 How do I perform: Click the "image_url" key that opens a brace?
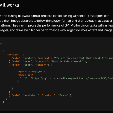click(25, 75)
